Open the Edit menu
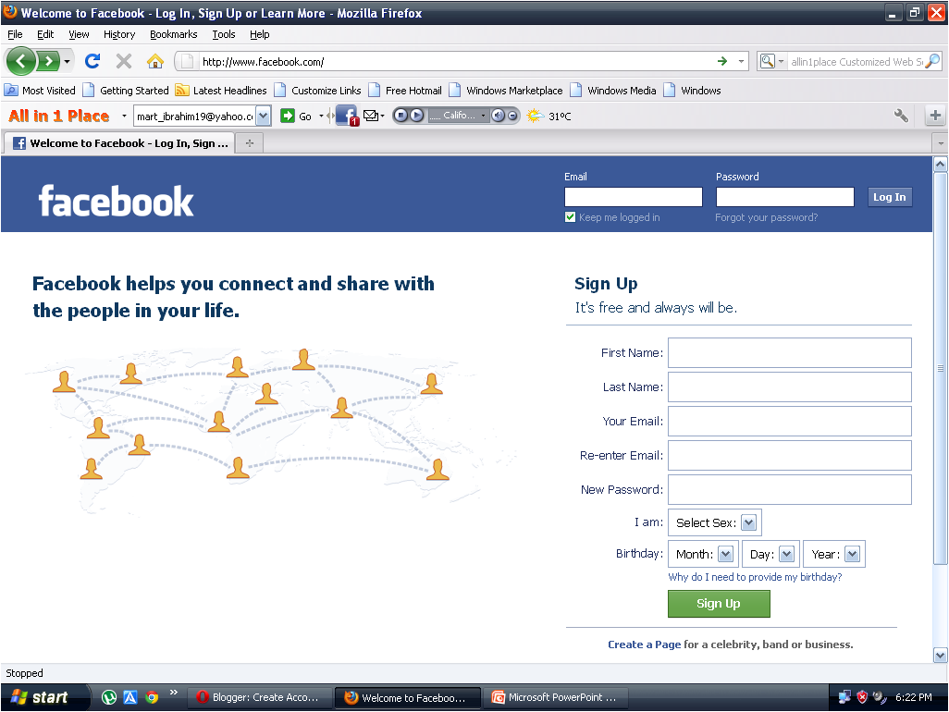This screenshot has width=949, height=712. tap(45, 34)
